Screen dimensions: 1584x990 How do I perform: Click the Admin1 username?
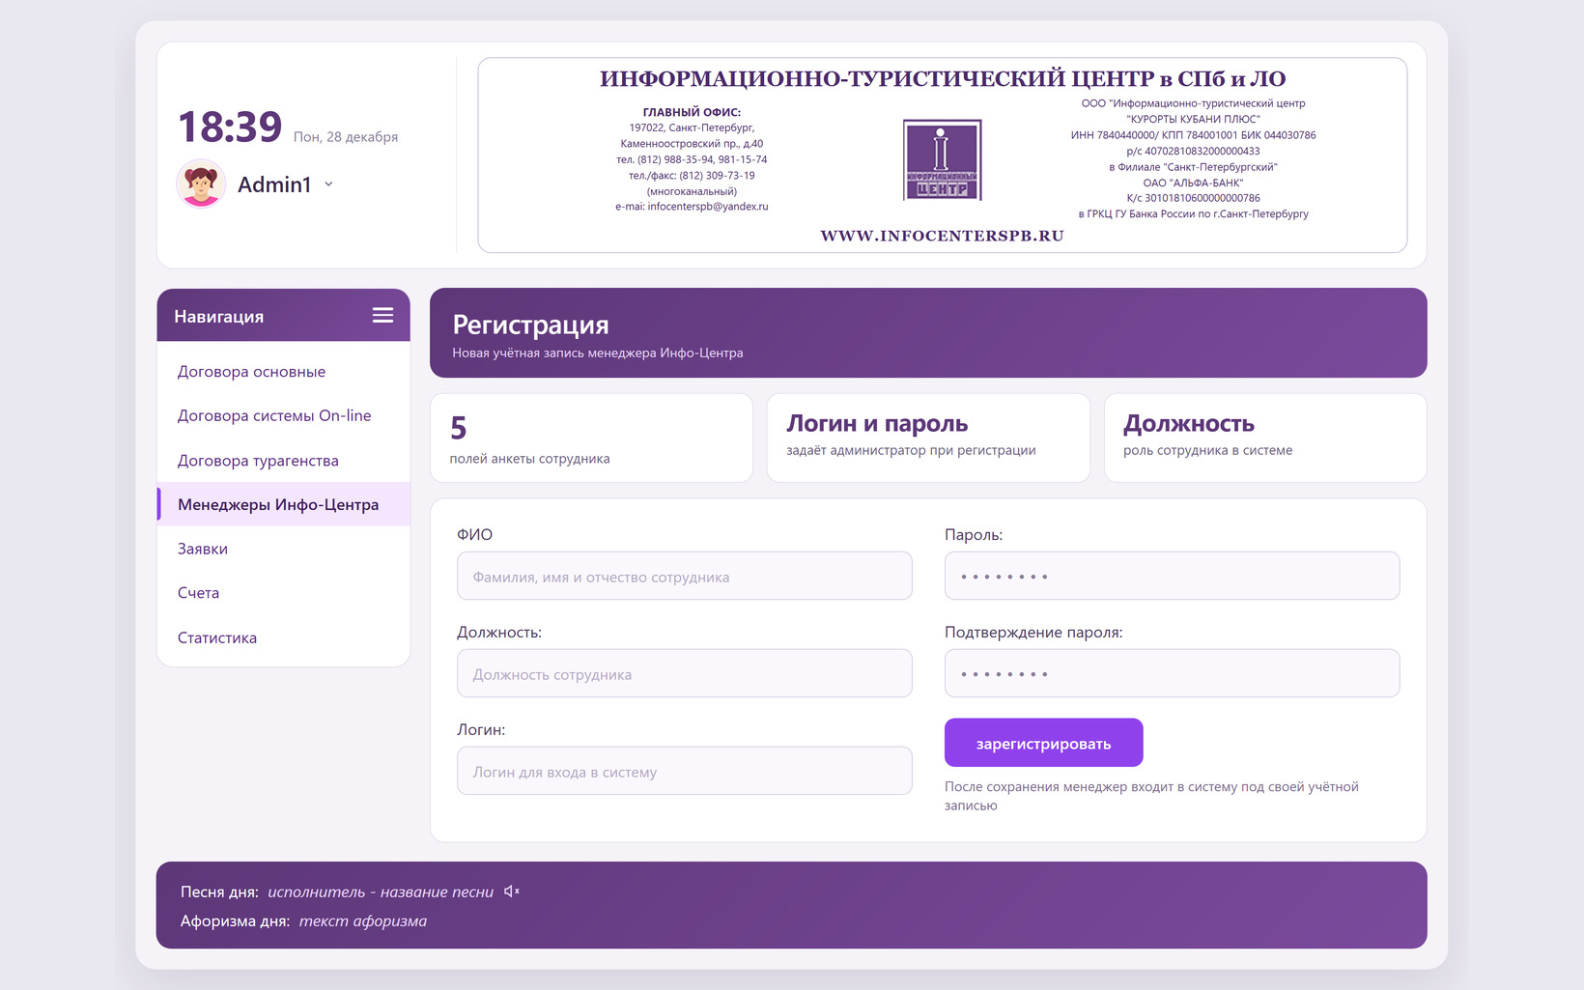click(x=274, y=184)
